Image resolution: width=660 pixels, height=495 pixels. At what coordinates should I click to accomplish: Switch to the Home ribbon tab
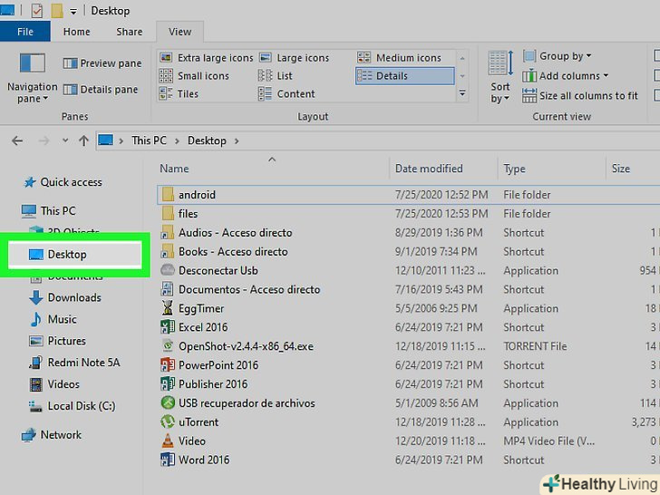pyautogui.click(x=76, y=32)
